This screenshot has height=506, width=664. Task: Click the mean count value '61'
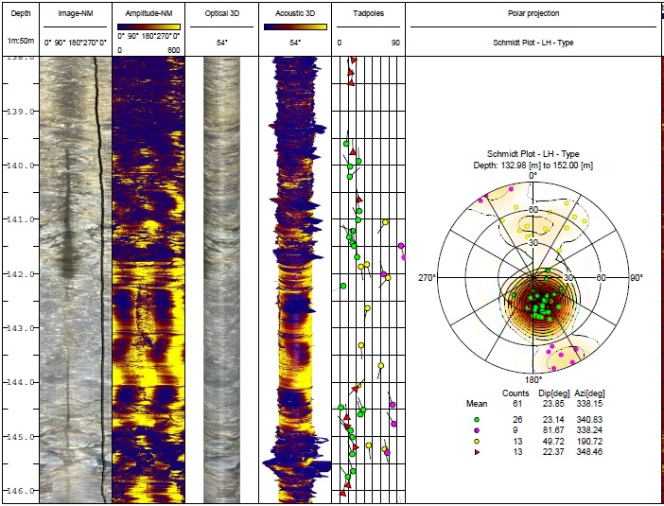coord(517,404)
